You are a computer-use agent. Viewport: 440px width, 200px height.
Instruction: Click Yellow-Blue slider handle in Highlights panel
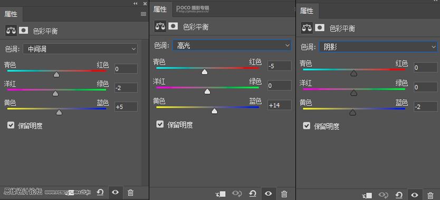pyautogui.click(x=214, y=111)
